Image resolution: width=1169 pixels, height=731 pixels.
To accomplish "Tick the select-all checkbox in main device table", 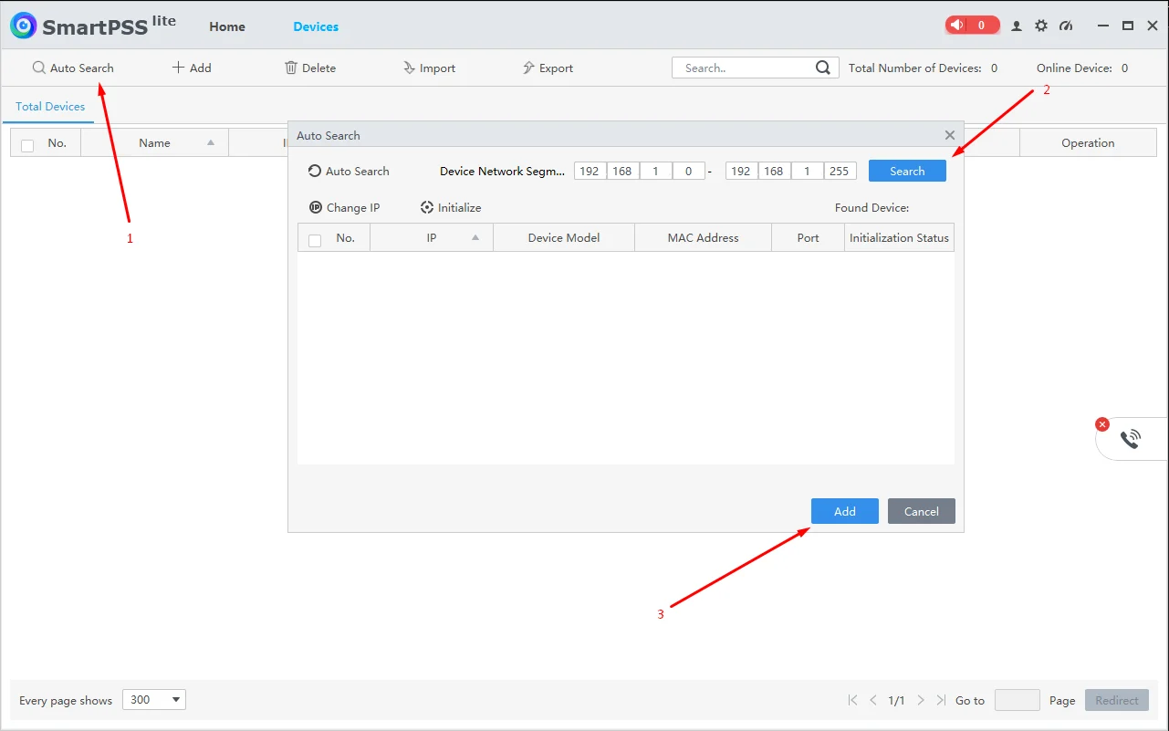I will [27, 145].
